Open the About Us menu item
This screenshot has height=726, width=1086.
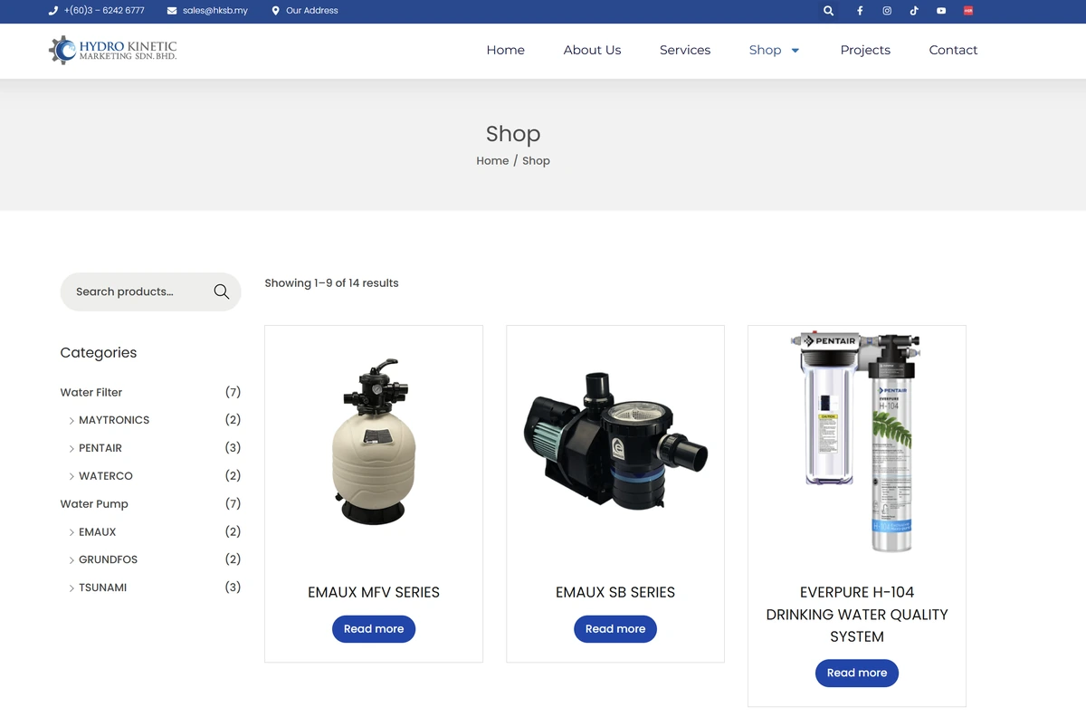592,50
